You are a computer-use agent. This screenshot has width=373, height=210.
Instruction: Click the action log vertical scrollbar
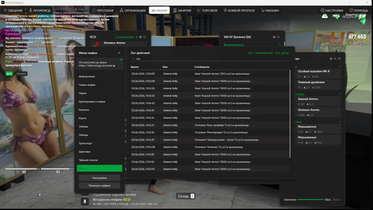pos(290,113)
